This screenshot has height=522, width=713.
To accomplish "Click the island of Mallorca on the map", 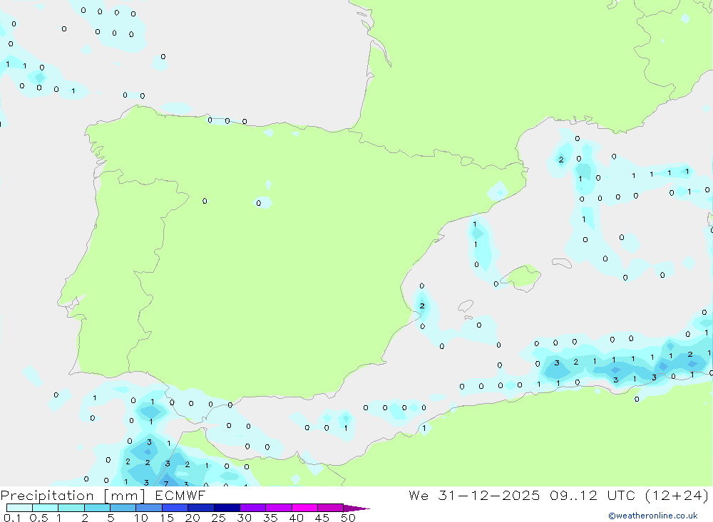I will [522, 277].
